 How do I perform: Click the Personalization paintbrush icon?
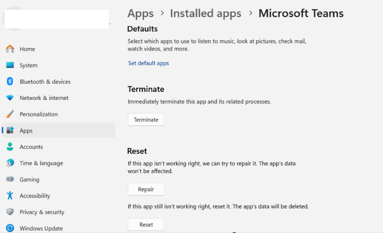coord(10,114)
